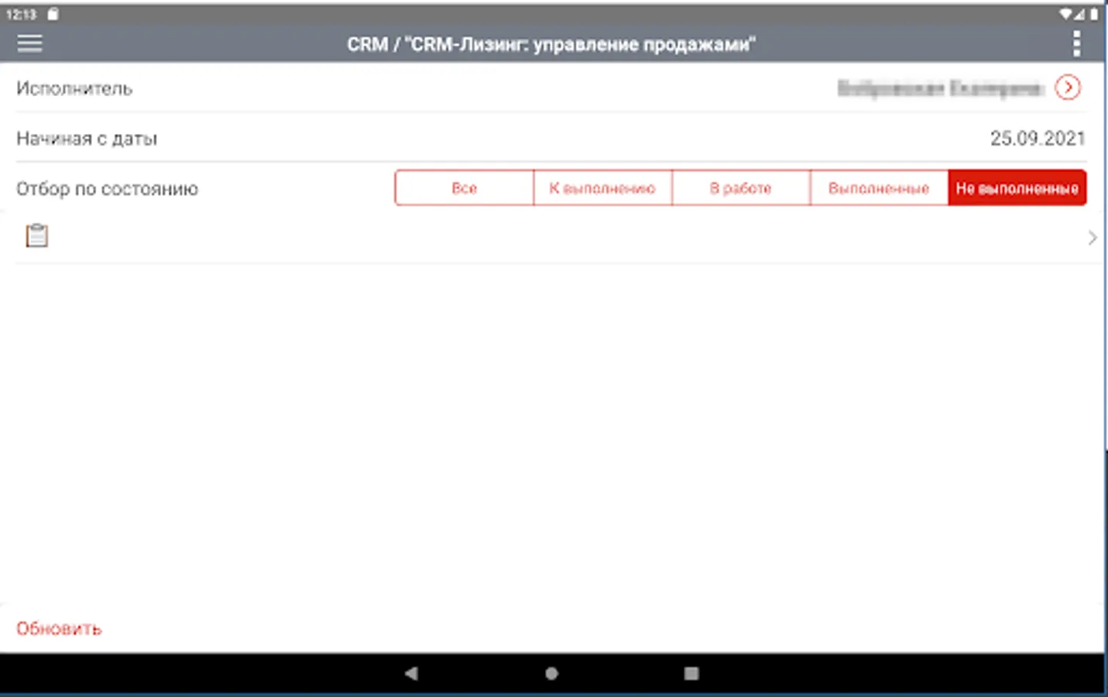Tap the recent apps square icon
Image resolution: width=1108 pixels, height=697 pixels.
(x=691, y=674)
